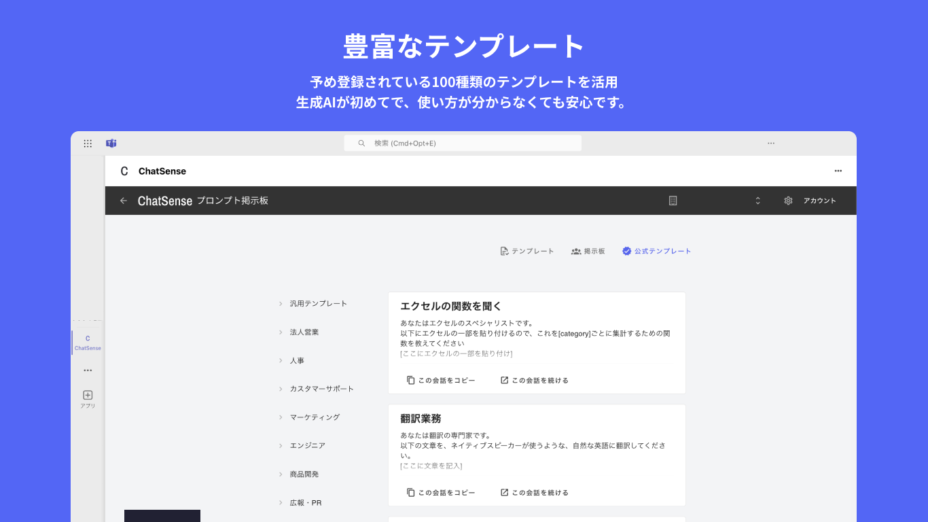
Task: Switch to the テンプレート view
Action: click(x=527, y=251)
